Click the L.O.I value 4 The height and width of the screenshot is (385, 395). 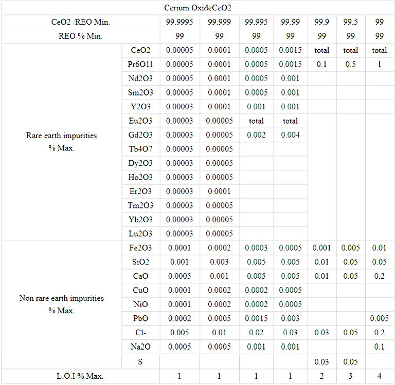[x=379, y=376]
